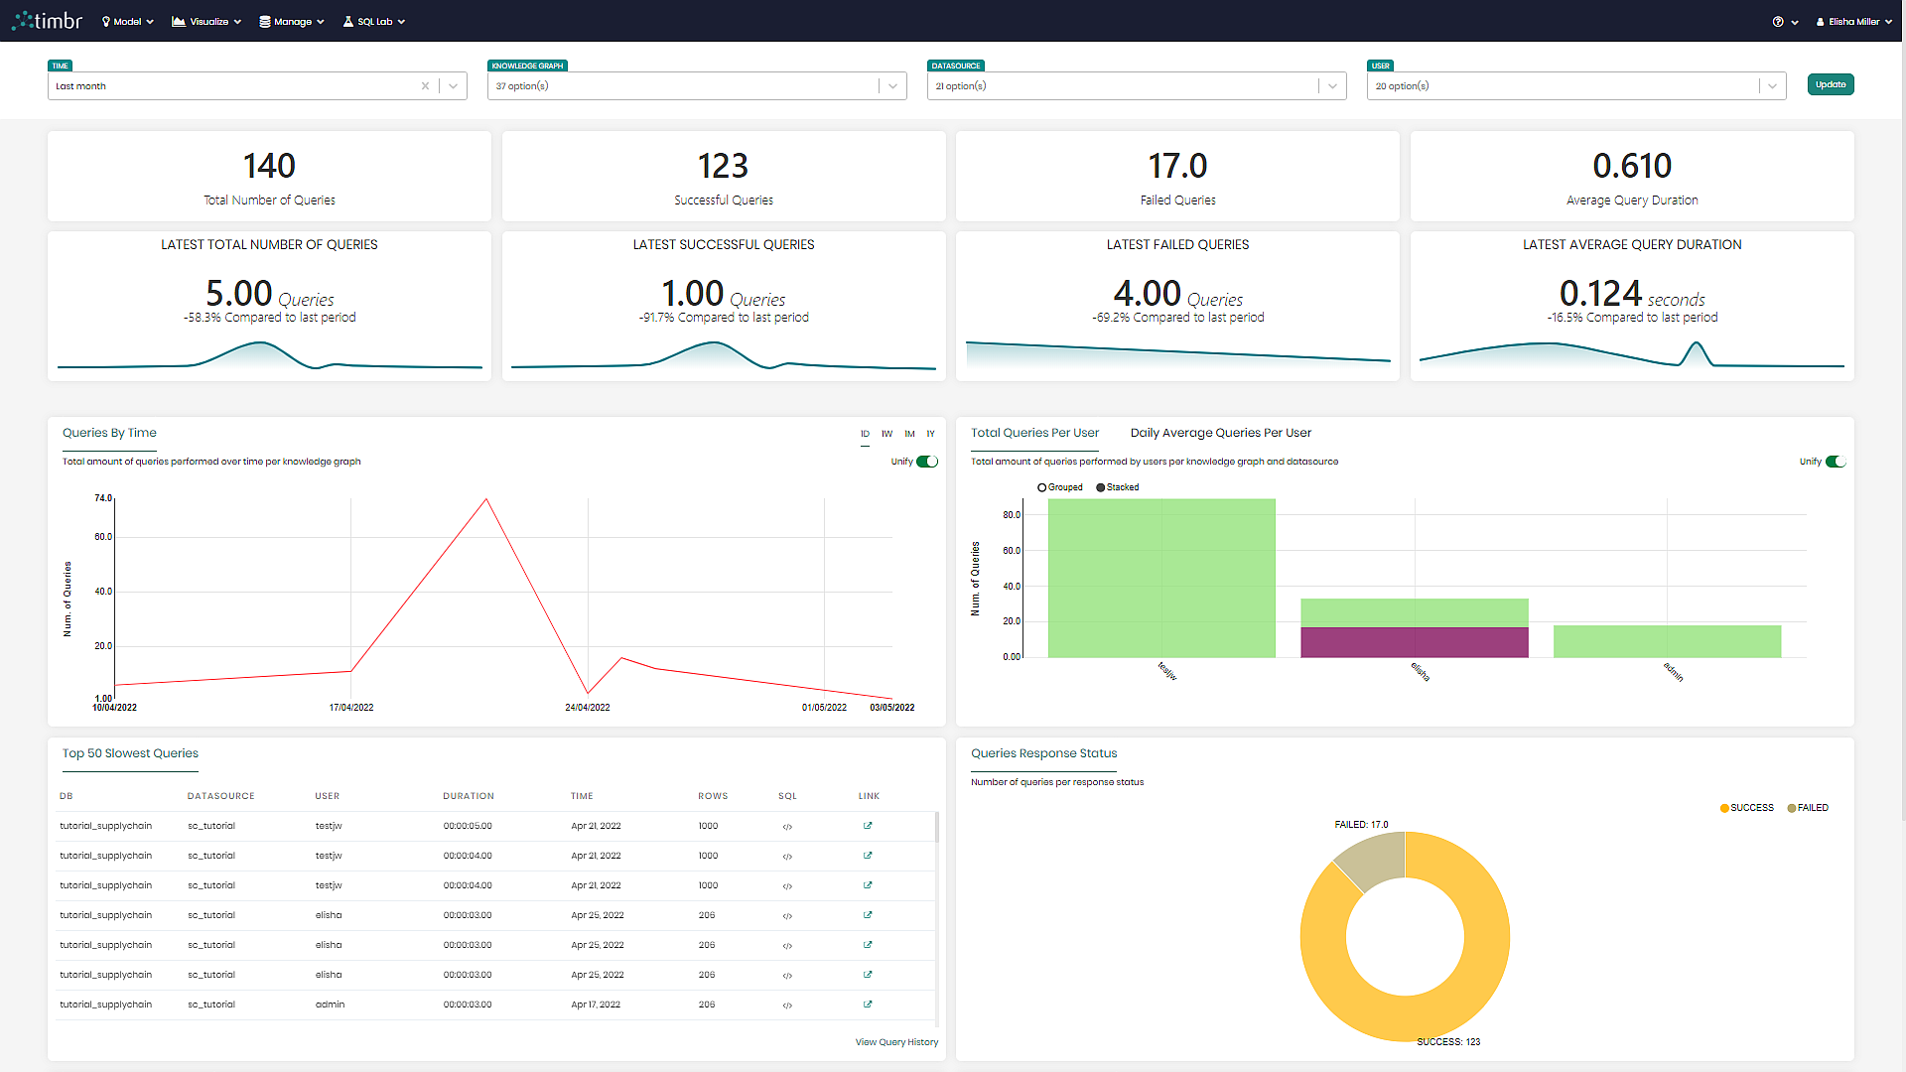Viewport: 1906px width, 1072px height.
Task: Clear the Last month time filter with the X
Action: click(425, 86)
